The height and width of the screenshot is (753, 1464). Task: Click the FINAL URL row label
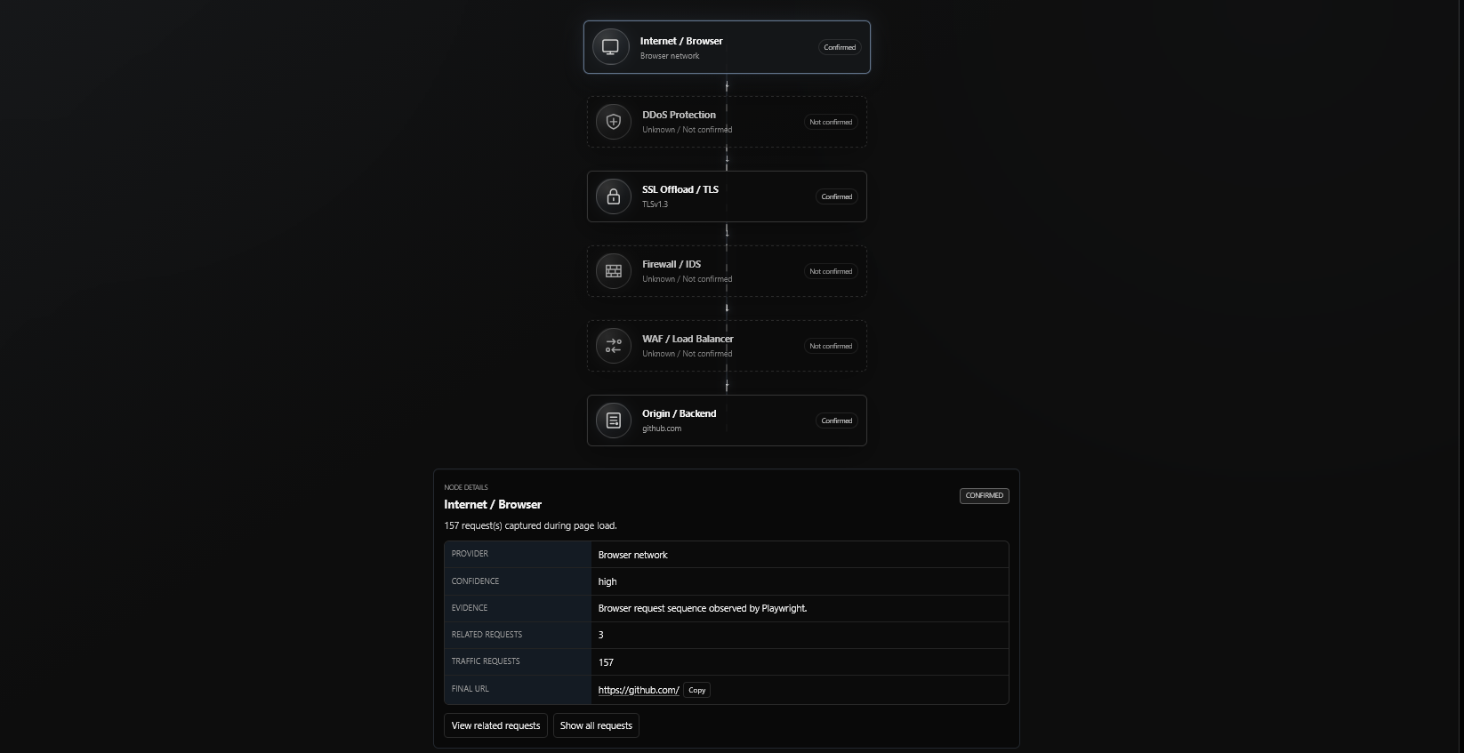coord(470,689)
